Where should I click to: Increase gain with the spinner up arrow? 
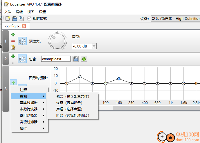click(94, 45)
